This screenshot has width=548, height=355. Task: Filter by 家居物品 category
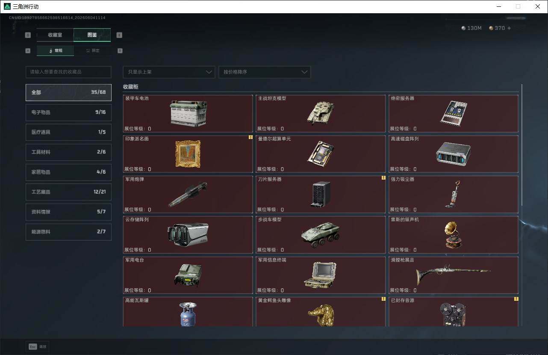point(68,172)
